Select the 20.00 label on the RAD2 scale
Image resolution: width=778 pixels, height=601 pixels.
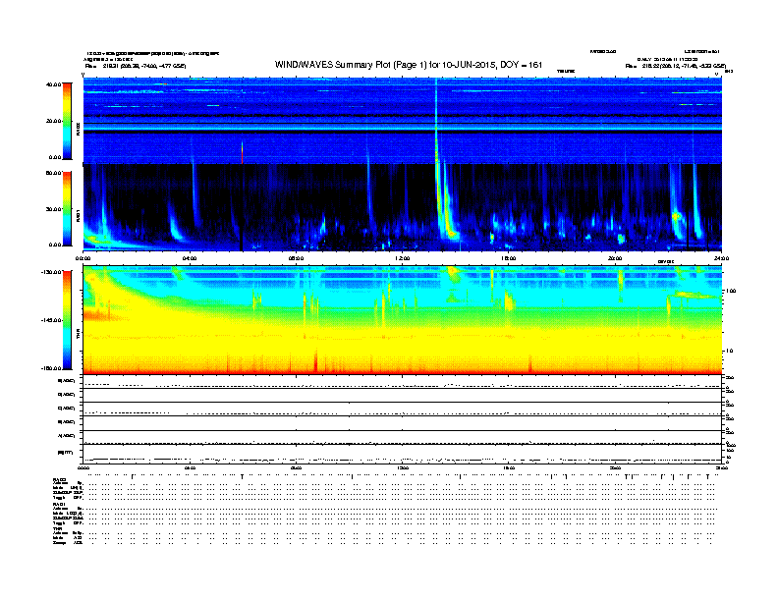point(53,121)
